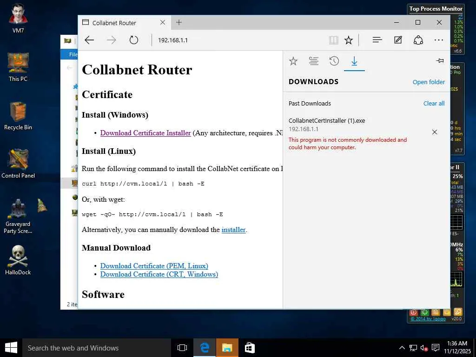Add page to favorites with star icon
476x357 pixels.
pos(349,40)
